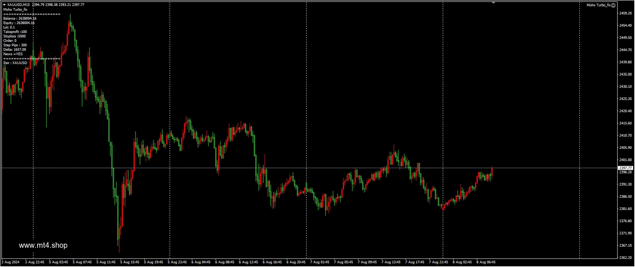Click the 7 Aug 17:45 time axis label
Screen dimensions: 635x267
coord(415,263)
